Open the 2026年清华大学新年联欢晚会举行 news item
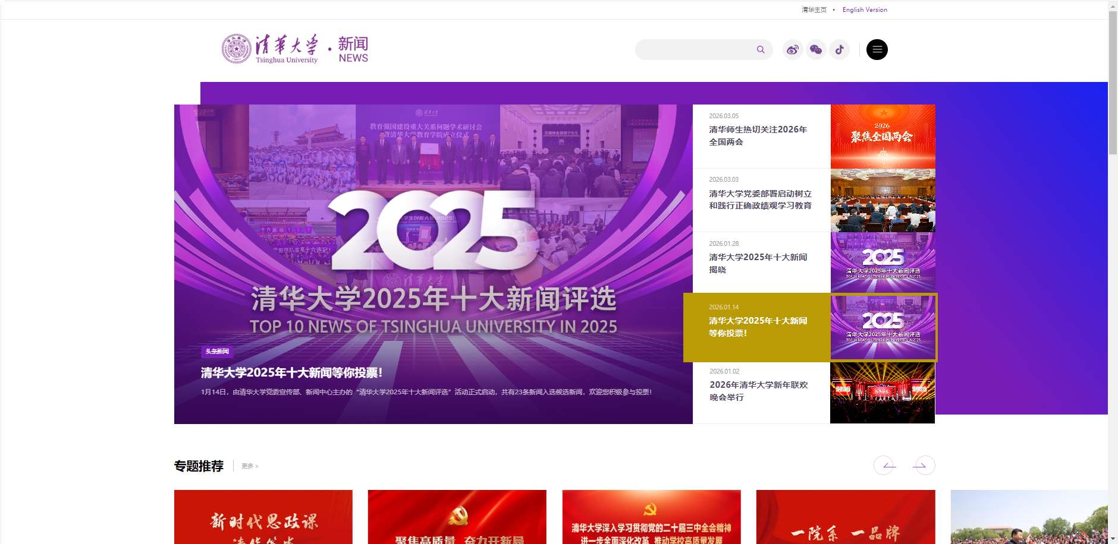Image resolution: width=1118 pixels, height=544 pixels. point(758,391)
